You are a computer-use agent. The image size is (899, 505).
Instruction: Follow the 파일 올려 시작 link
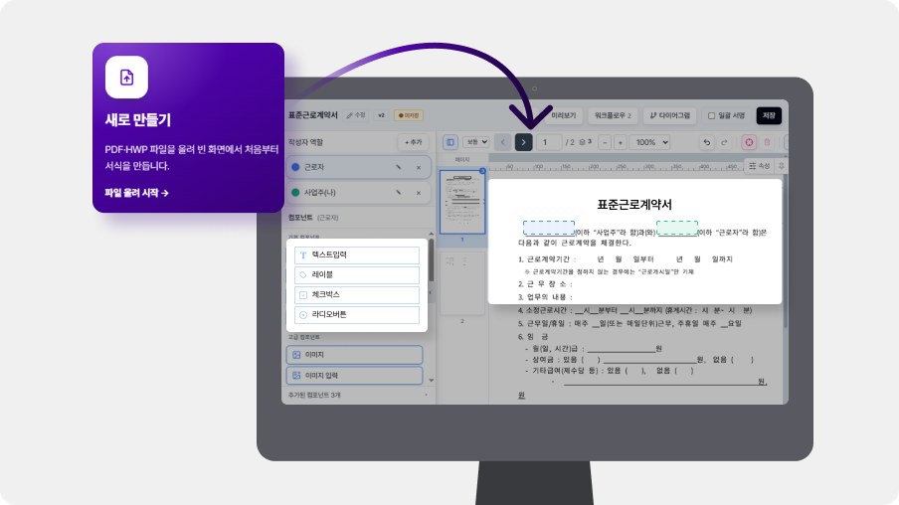point(136,193)
